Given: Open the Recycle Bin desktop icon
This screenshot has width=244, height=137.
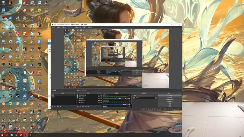Looking at the screenshot, I should click(x=3, y=3).
